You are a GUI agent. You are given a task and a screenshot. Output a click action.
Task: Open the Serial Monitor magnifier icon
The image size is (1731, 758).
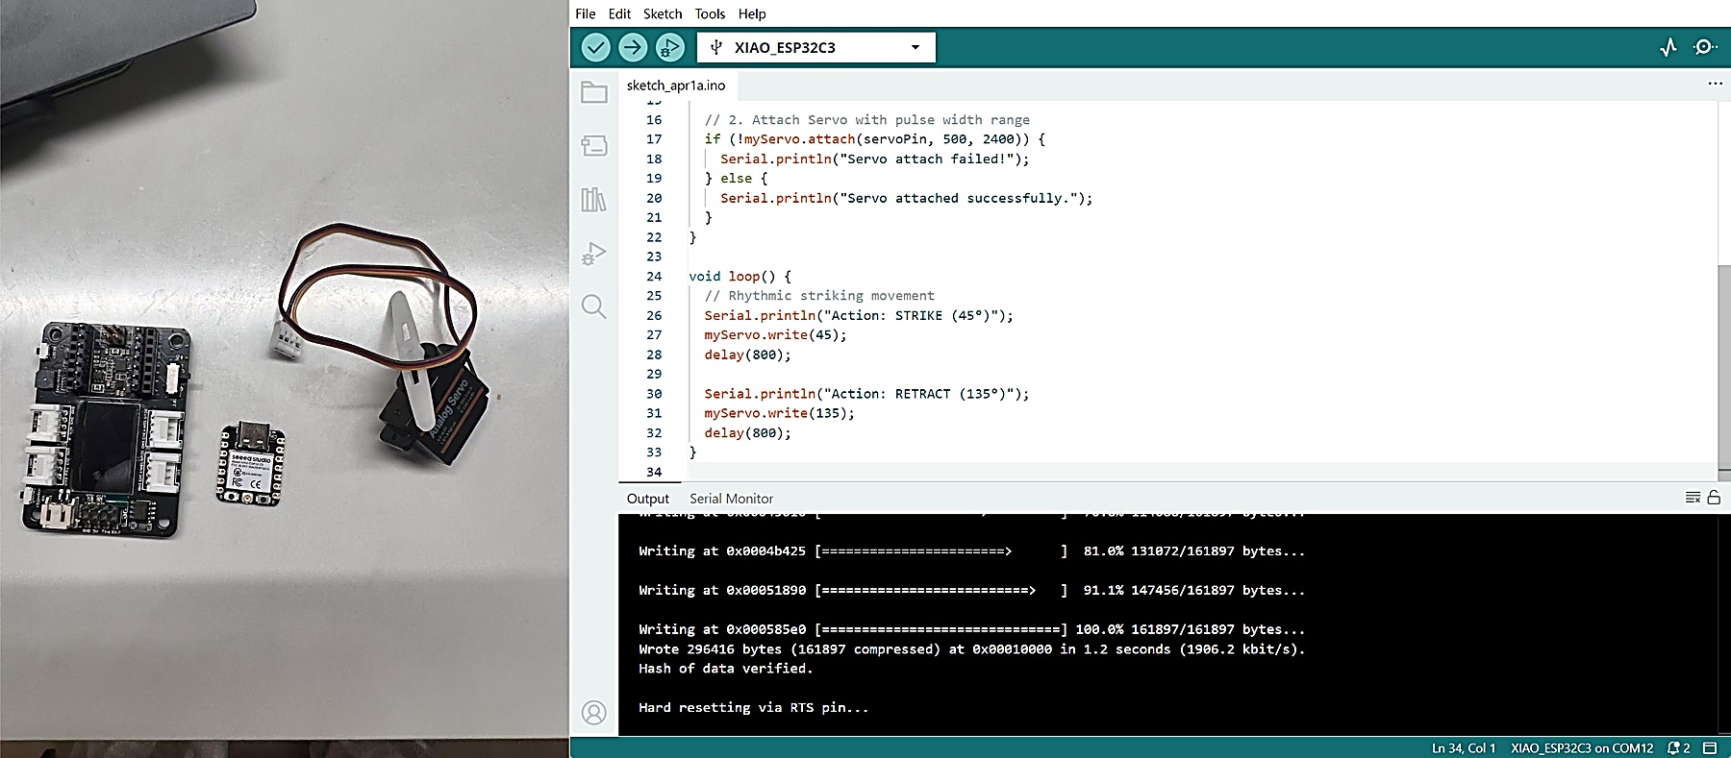pyautogui.click(x=1705, y=47)
